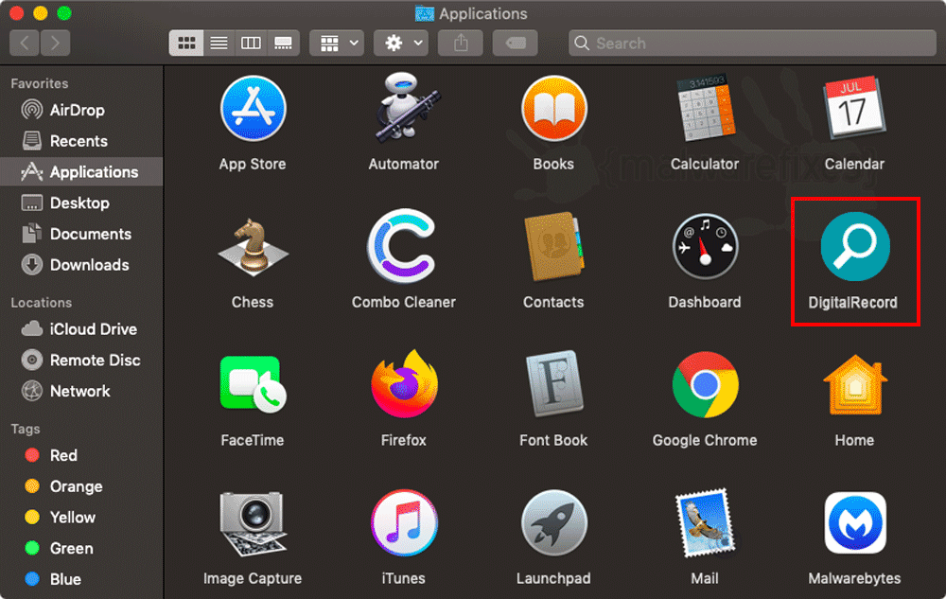Image resolution: width=946 pixels, height=599 pixels.
Task: Click the Mail app icon
Action: [705, 522]
